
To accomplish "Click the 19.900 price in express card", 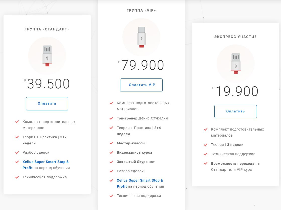I will coord(237,92).
